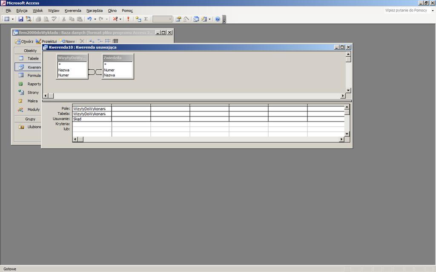Run the query with the exclamation icon

coord(128,19)
